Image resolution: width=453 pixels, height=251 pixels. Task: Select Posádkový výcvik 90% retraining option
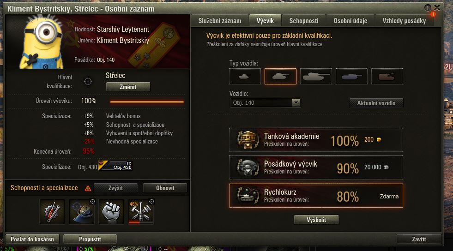[316, 167]
